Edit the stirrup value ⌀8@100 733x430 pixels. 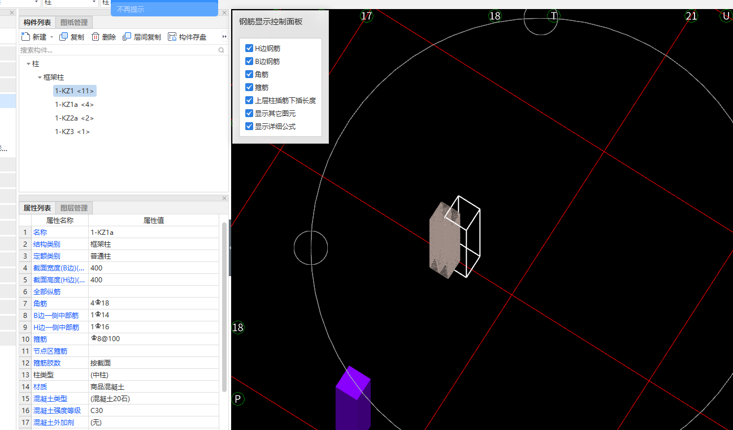point(154,339)
